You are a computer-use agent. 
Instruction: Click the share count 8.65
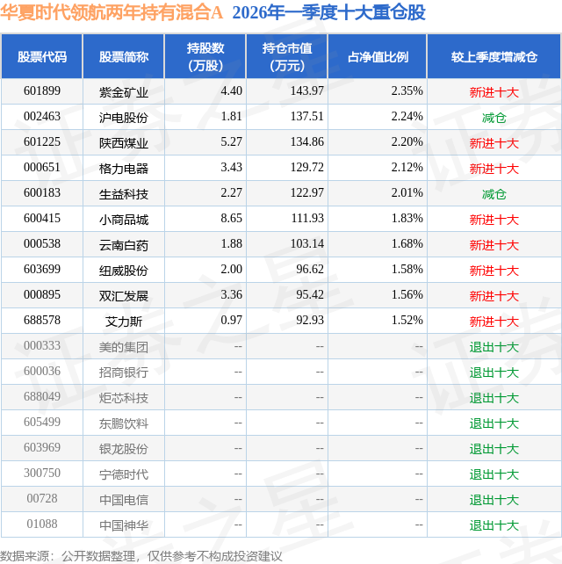pos(231,219)
